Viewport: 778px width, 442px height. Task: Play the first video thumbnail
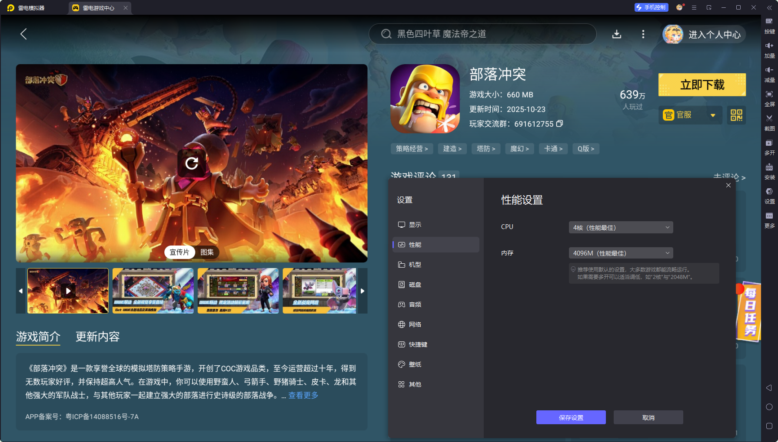(68, 291)
